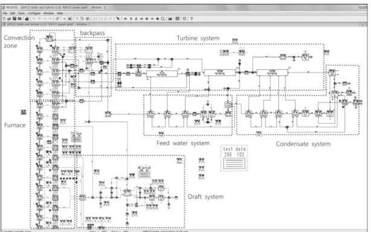The height and width of the screenshot is (232, 371).
Task: Click the right arrow toolbar icon
Action: point(141,19)
